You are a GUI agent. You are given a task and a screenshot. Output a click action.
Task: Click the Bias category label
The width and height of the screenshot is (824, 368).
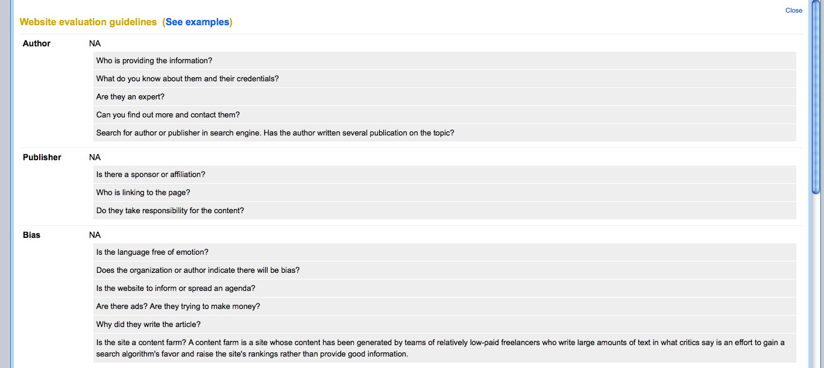pyautogui.click(x=31, y=235)
